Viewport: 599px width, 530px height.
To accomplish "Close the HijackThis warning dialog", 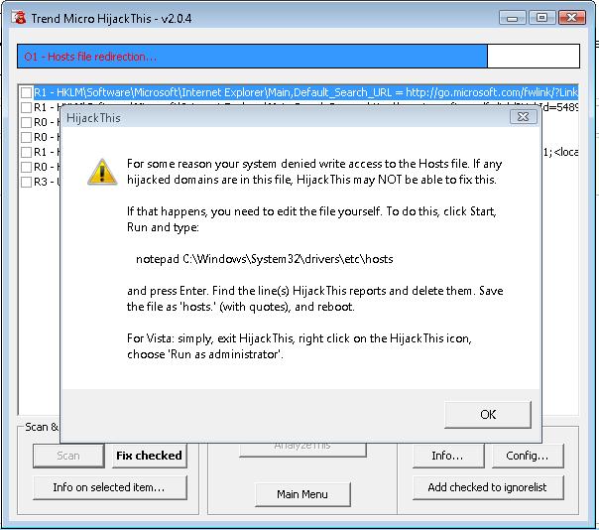I will (523, 117).
